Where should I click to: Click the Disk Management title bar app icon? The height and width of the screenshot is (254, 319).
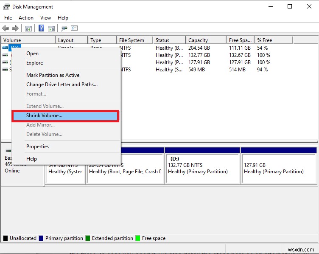pos(6,7)
